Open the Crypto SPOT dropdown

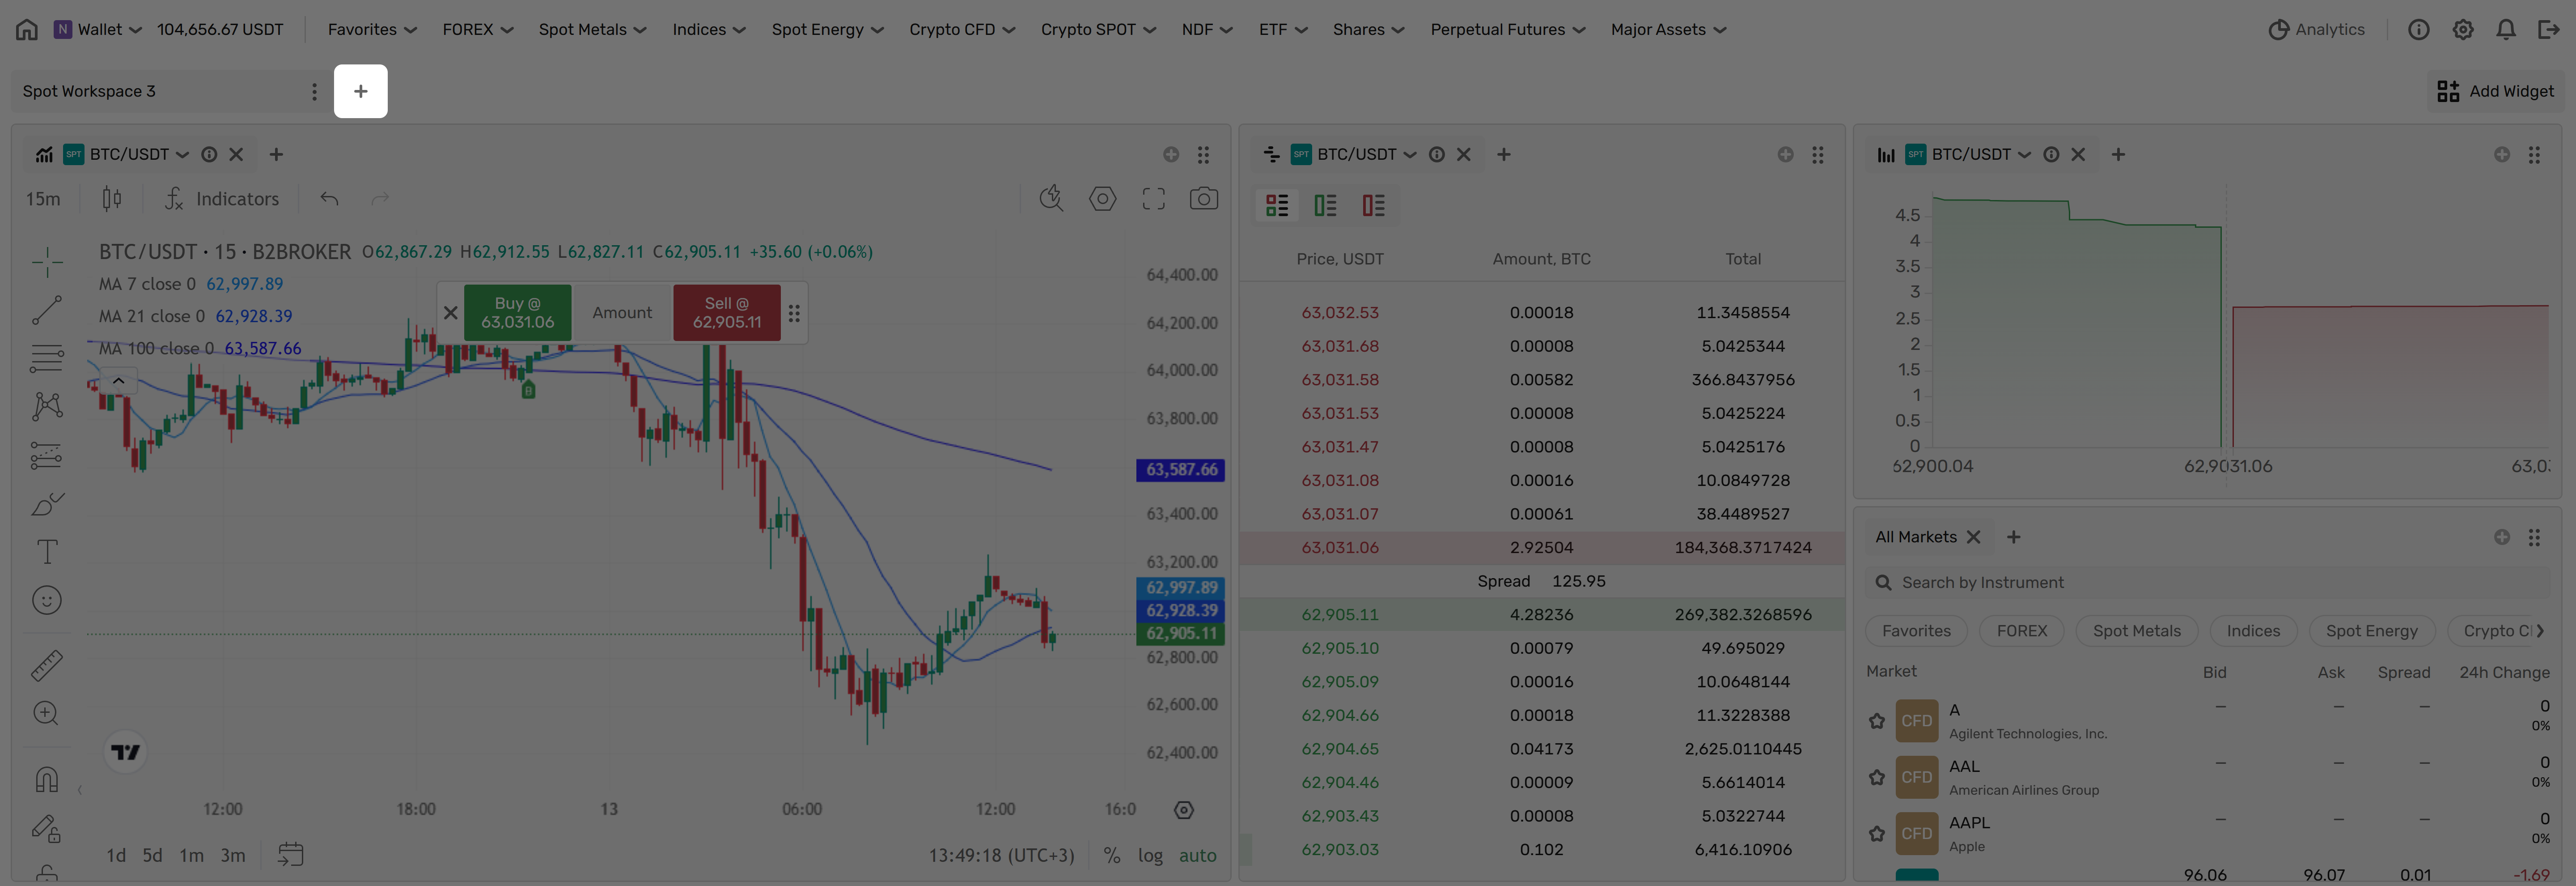1098,29
